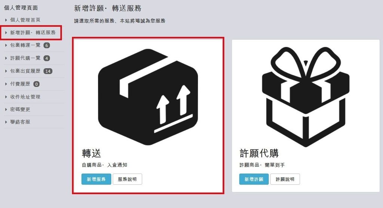This screenshot has height=208, width=383.
Task: Click the blue 新增許願 button
Action: coord(254,179)
